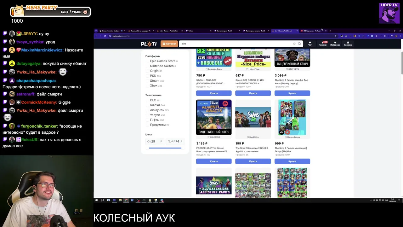Viewport: 403px width, 227px height.
Task: Check the Гифты content type filter
Action: click(x=148, y=120)
